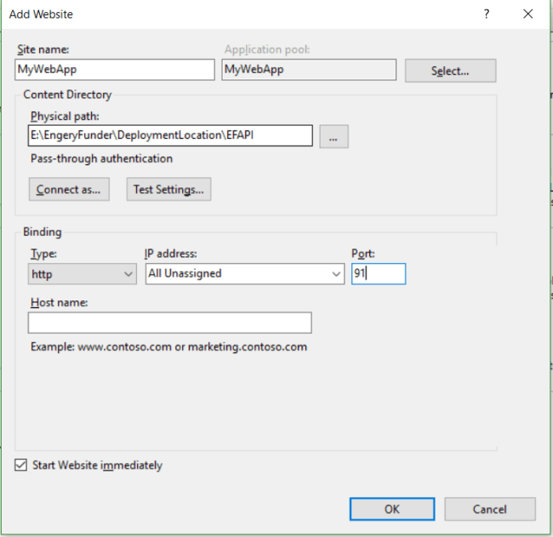
Task: Click the Content Directory group label
Action: coord(67,95)
